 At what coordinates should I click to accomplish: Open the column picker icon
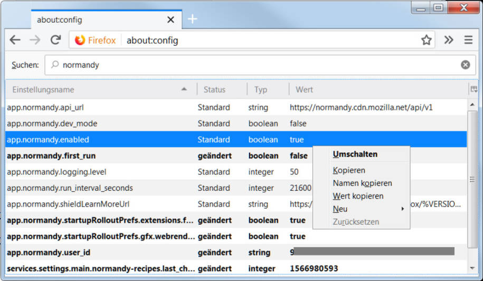coord(473,89)
